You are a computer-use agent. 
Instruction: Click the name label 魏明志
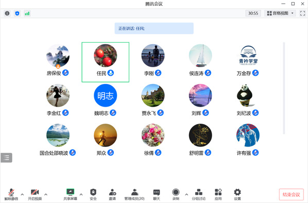click(101, 113)
